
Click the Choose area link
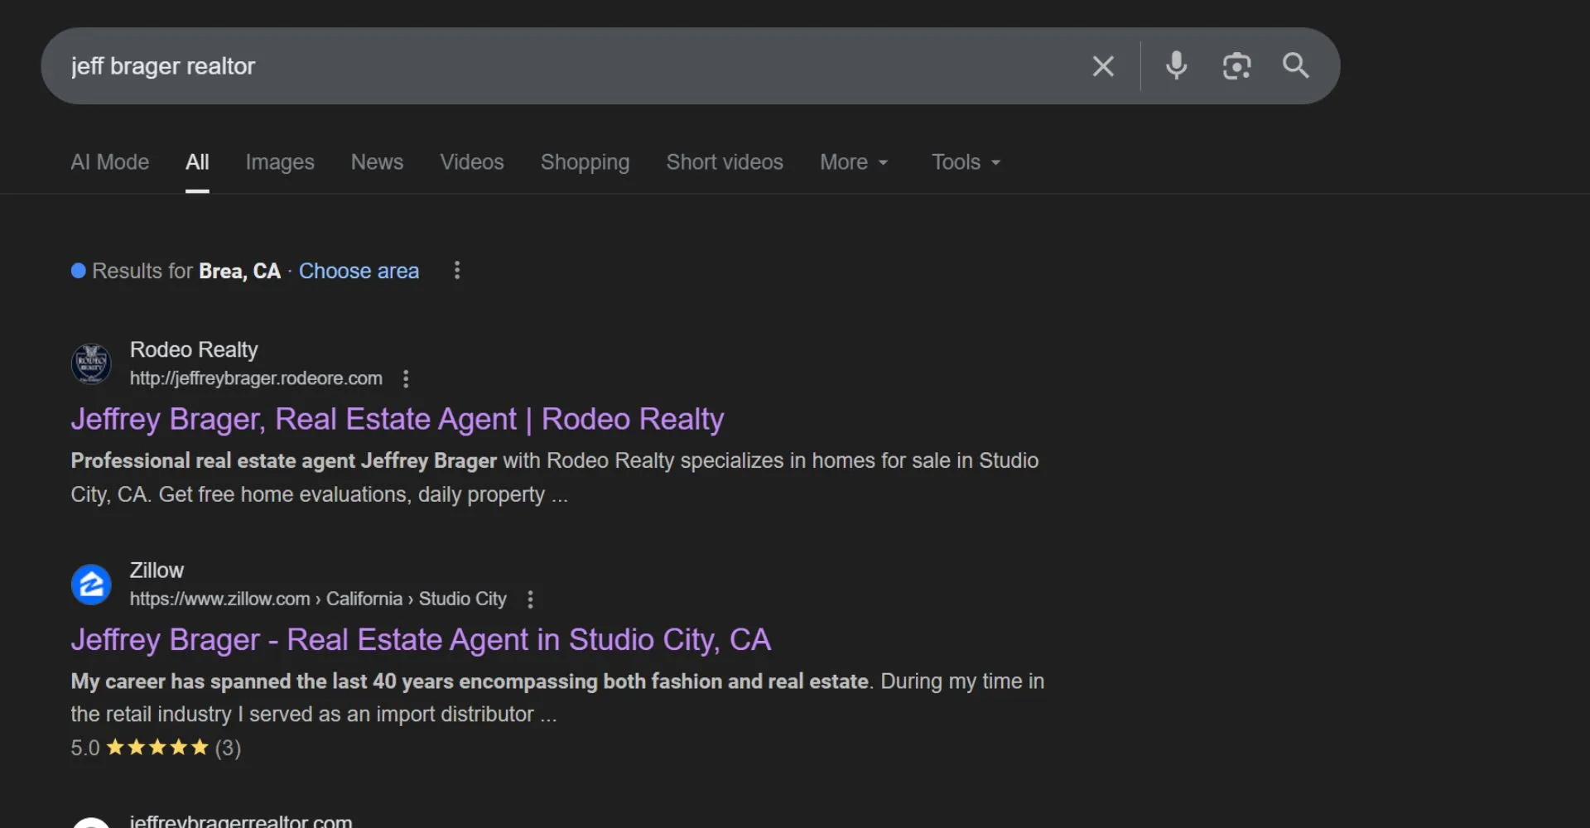pyautogui.click(x=359, y=271)
